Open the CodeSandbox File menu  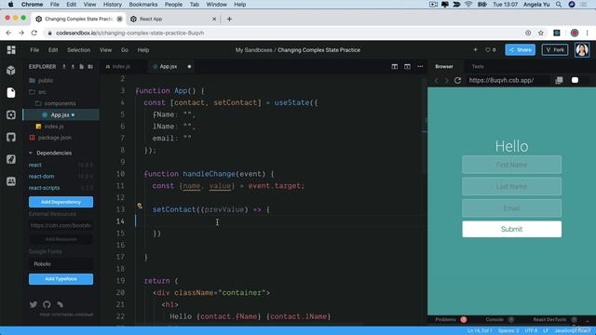pos(34,49)
